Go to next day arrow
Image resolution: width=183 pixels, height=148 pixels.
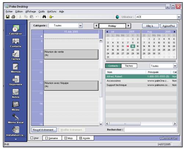[x=128, y=26]
